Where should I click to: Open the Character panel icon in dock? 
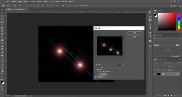point(150,25)
